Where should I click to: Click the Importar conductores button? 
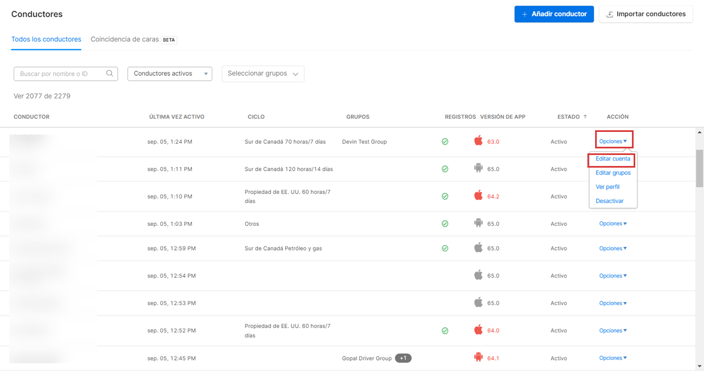pyautogui.click(x=646, y=14)
